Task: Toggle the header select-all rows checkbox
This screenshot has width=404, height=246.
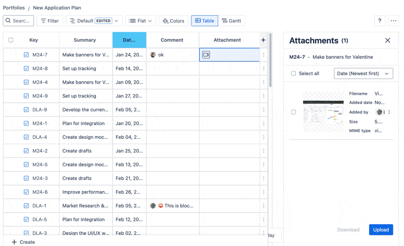Action: click(x=11, y=40)
